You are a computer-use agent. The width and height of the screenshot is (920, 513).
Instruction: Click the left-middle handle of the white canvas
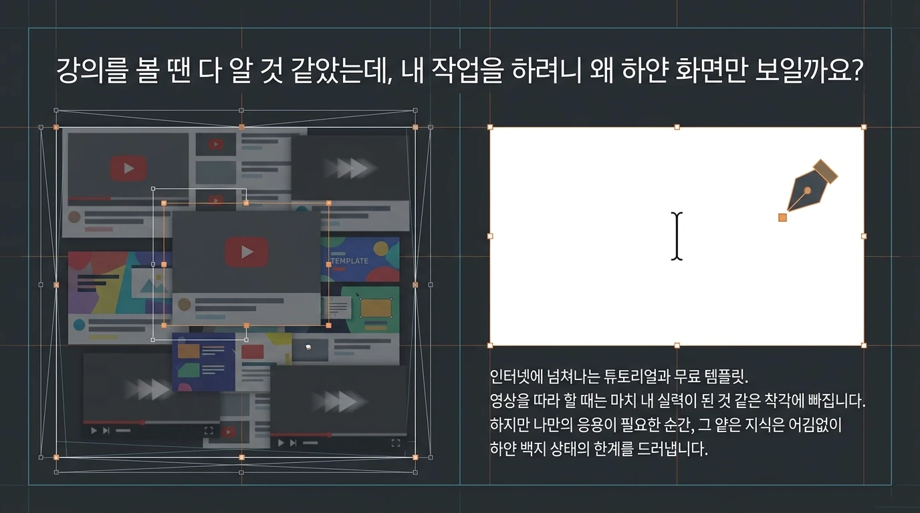[490, 236]
